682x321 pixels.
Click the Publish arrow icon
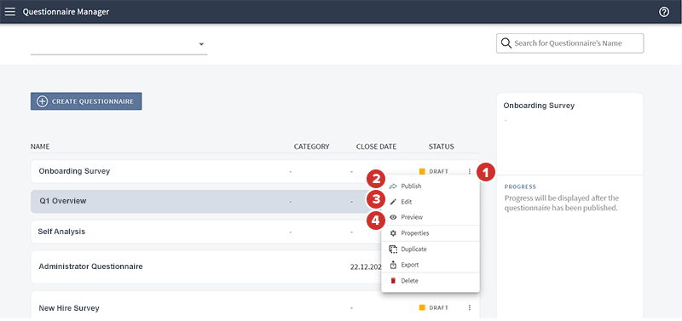click(393, 186)
